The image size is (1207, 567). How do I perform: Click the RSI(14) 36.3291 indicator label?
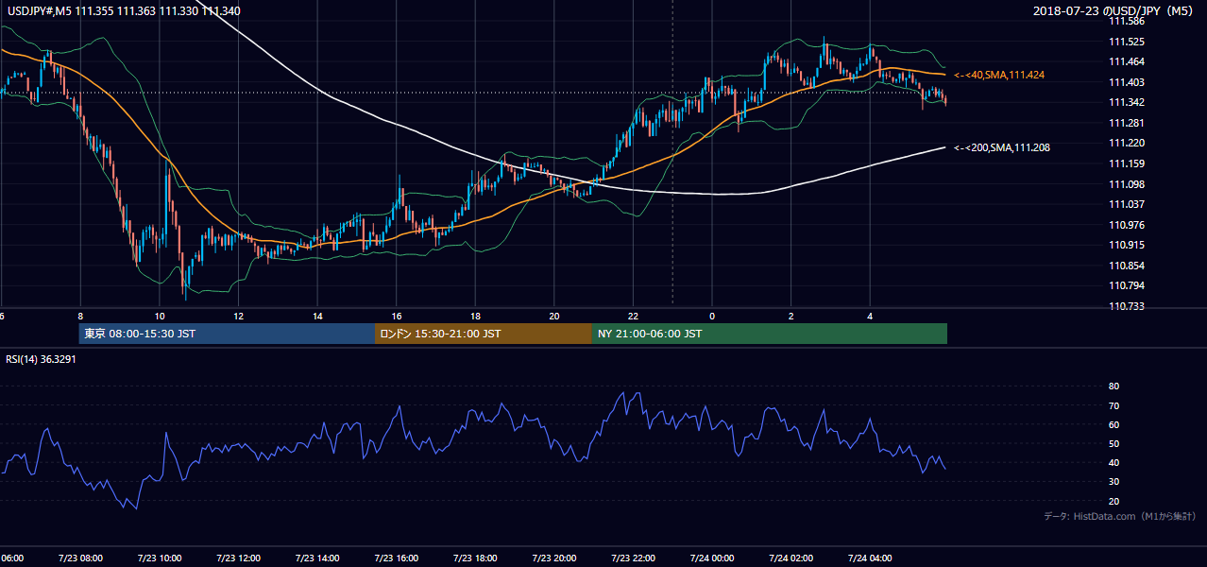41,359
